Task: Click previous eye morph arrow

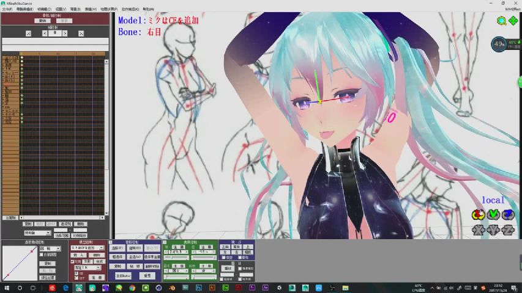Action: [x=166, y=252]
